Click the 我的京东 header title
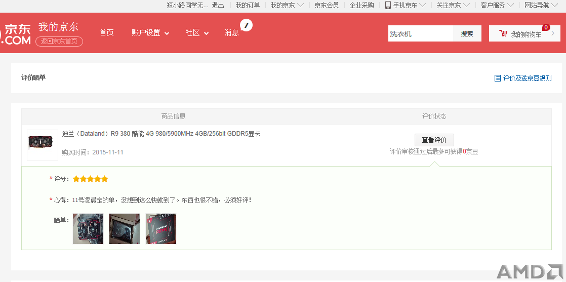 pos(58,27)
